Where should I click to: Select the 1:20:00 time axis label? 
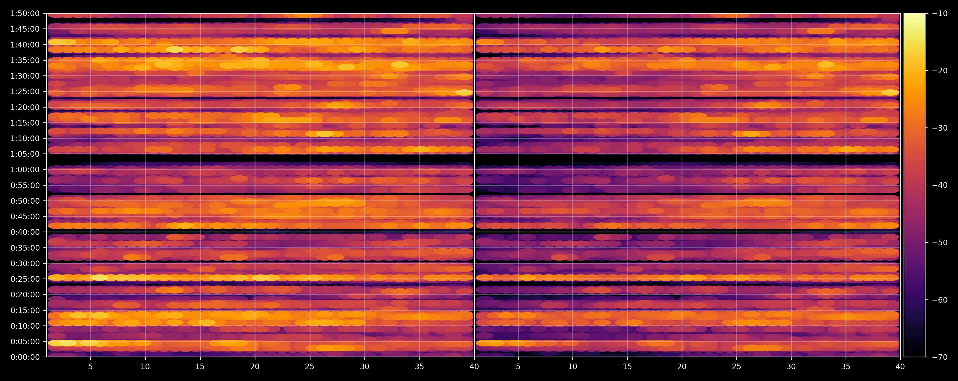pos(24,107)
